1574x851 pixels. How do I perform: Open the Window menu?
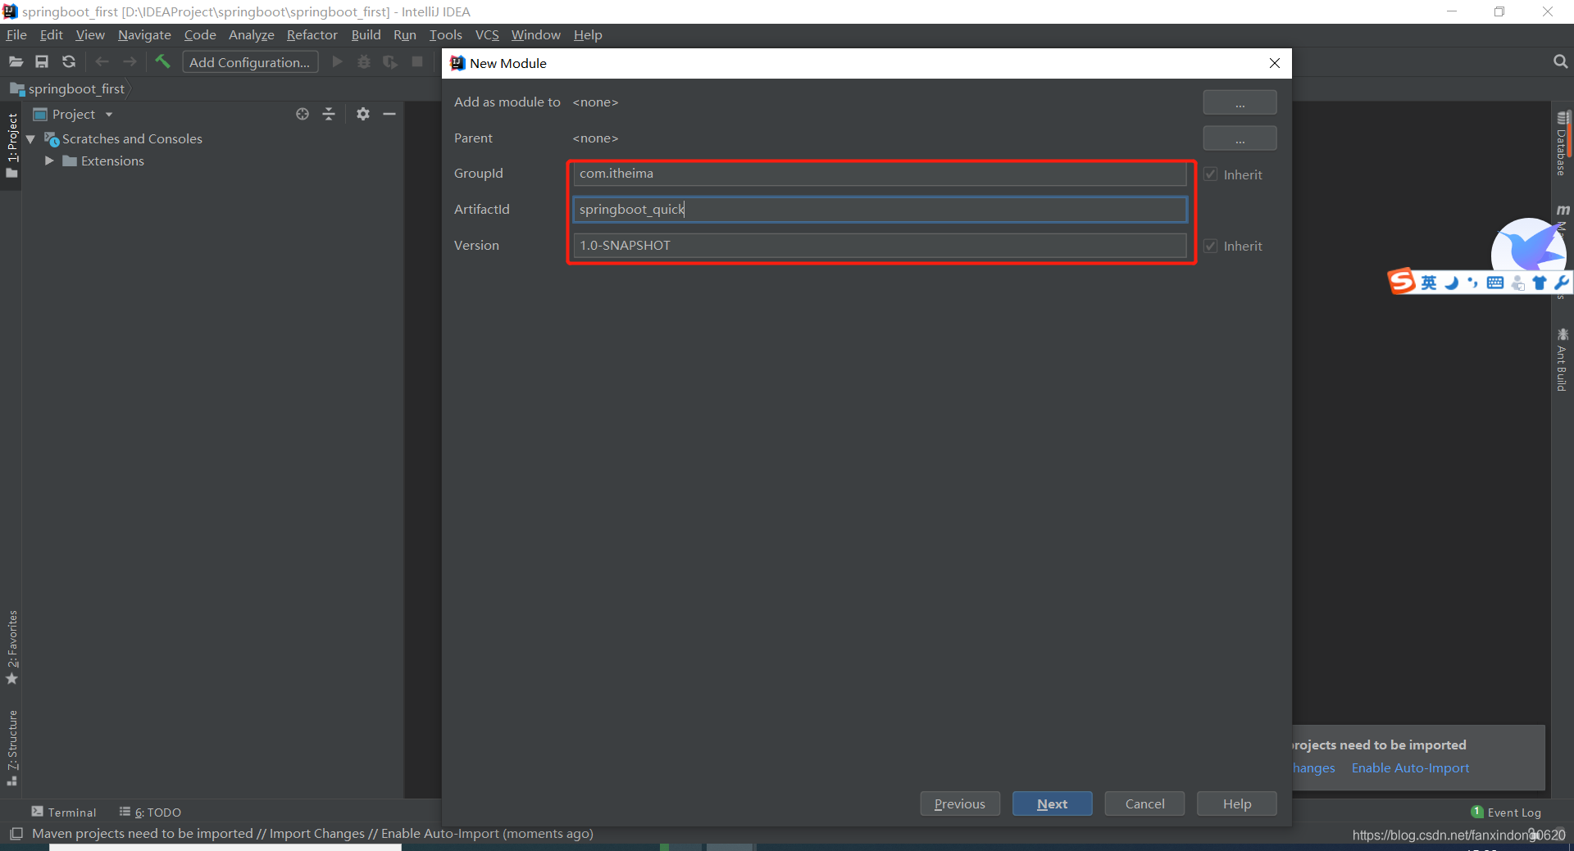(535, 35)
